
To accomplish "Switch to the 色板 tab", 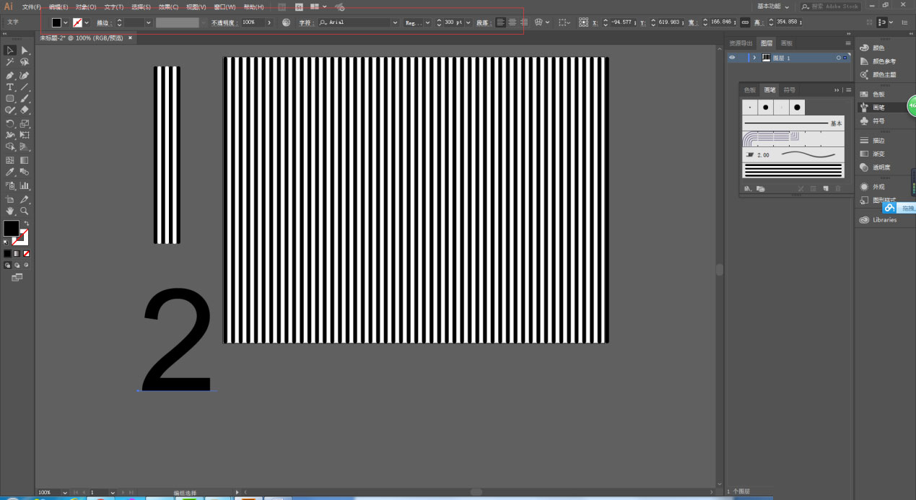I will pyautogui.click(x=750, y=89).
